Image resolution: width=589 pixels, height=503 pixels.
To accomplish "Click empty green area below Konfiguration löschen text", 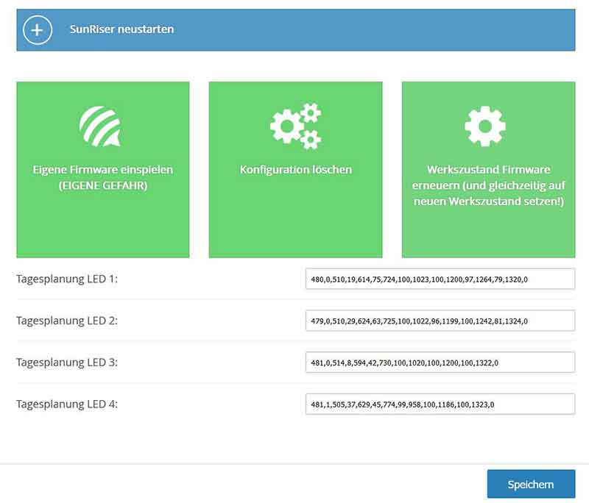I will [295, 221].
